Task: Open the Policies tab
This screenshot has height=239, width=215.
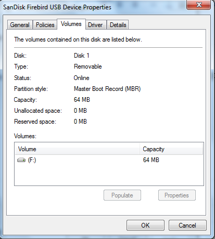Action: (x=45, y=25)
